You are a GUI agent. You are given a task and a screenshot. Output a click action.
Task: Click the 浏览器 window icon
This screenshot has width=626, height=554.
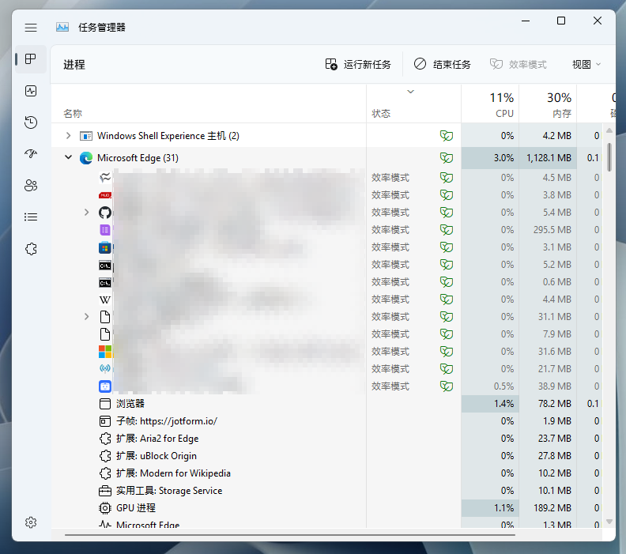(x=105, y=404)
